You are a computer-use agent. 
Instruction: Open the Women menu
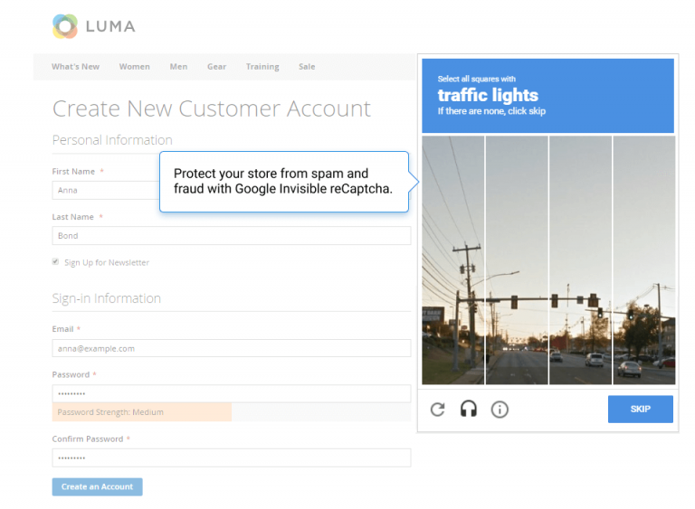click(x=135, y=67)
